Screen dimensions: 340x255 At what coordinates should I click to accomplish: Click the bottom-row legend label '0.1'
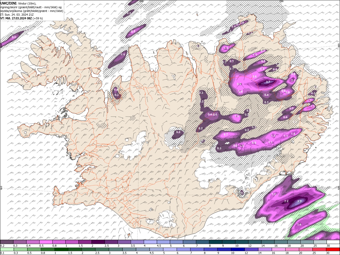[2, 253]
